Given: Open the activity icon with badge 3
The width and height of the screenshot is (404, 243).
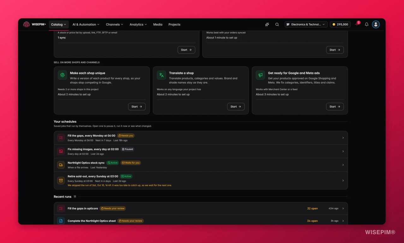Looking at the screenshot, I should coord(357,24).
